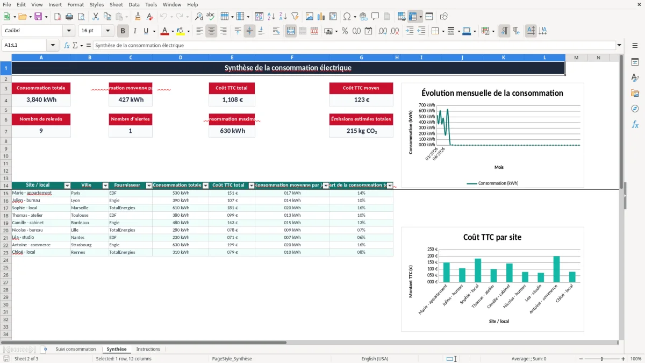
Task: Click the zoom slider in status bar
Action: pos(601,359)
